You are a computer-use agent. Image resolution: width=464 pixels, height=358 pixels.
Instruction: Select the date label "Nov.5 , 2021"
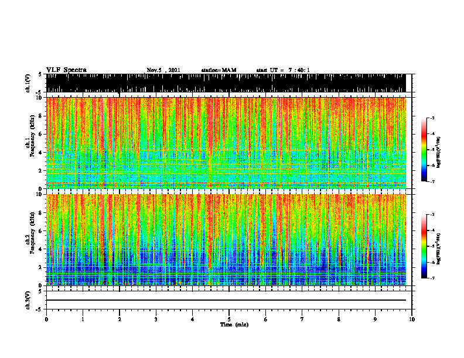click(x=163, y=70)
